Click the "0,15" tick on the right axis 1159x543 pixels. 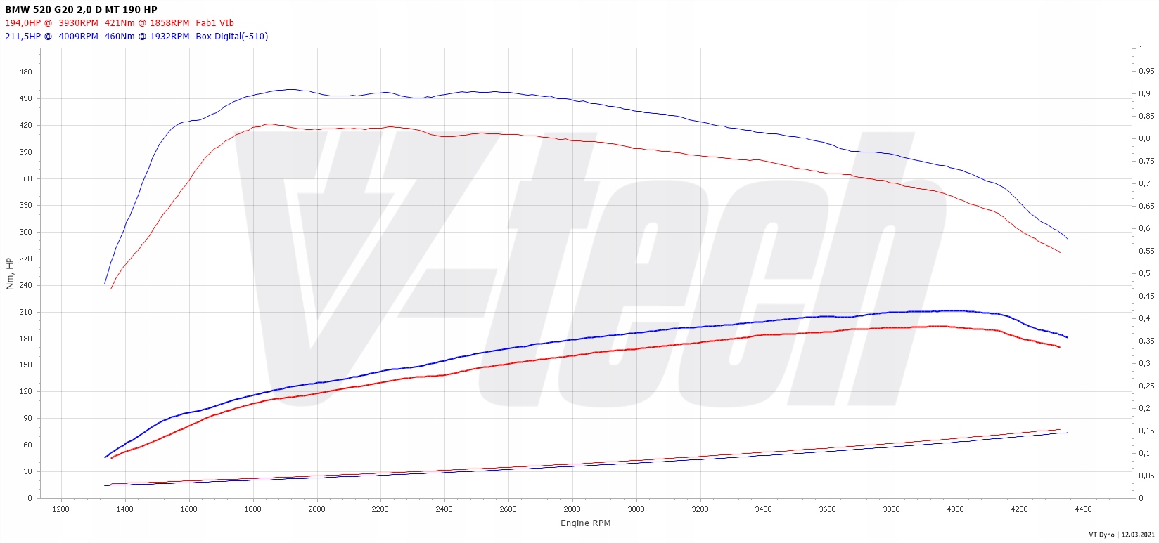[x=1146, y=431]
